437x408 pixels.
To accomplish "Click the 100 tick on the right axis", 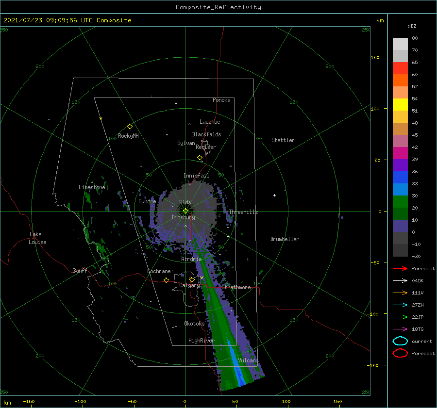I will 375,109.
